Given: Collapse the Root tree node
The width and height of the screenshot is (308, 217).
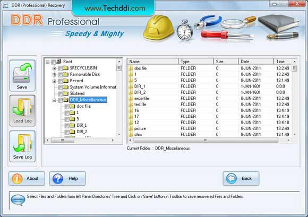Looking at the screenshot, I should tap(48, 62).
